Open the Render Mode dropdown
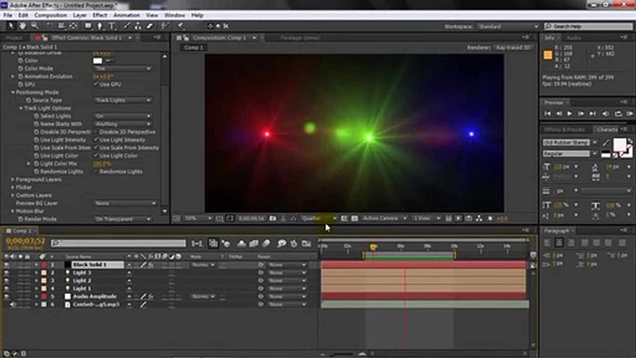Screen dimensions: 636x358 tap(123, 219)
